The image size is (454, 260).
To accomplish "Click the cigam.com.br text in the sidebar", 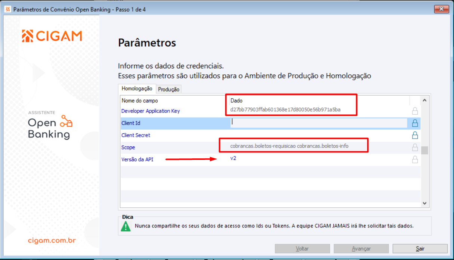I will point(52,240).
